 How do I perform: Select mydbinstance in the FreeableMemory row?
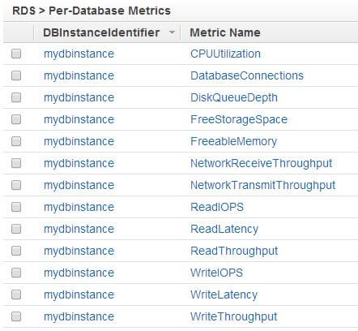coord(79,141)
